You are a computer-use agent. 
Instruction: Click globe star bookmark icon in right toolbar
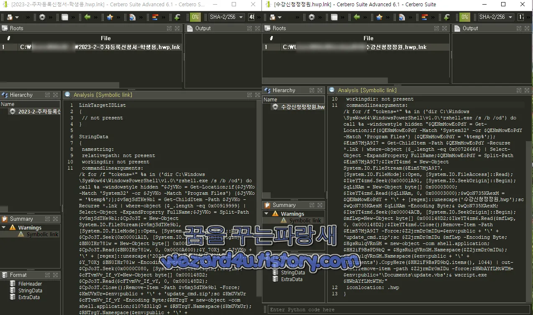pyautogui.click(x=379, y=17)
